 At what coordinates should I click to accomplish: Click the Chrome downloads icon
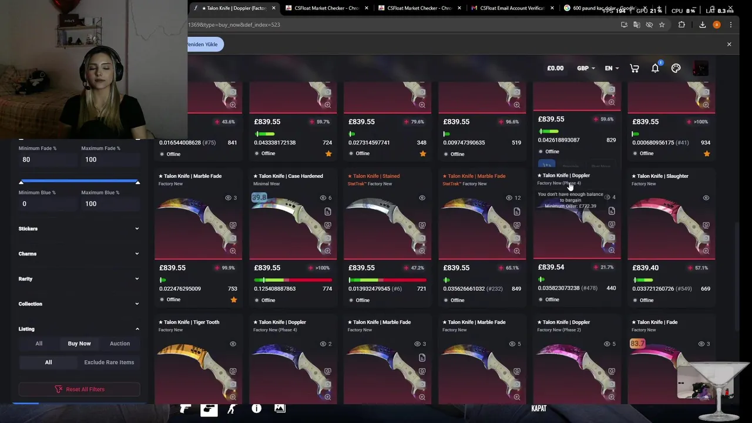tap(702, 25)
